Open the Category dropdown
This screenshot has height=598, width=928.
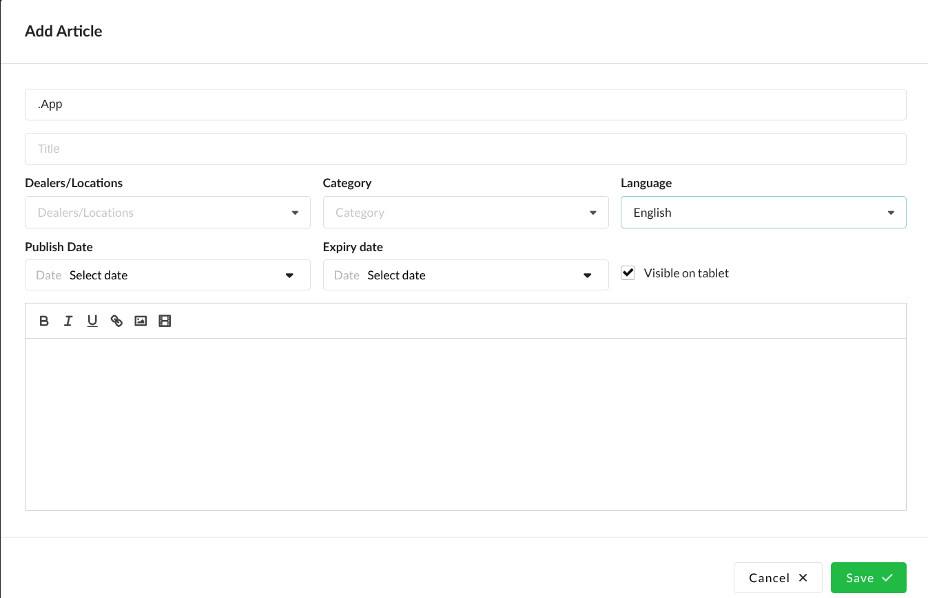[466, 213]
